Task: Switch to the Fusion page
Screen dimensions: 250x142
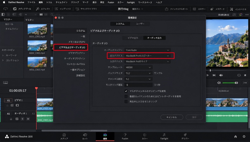Action: [x=125, y=137]
